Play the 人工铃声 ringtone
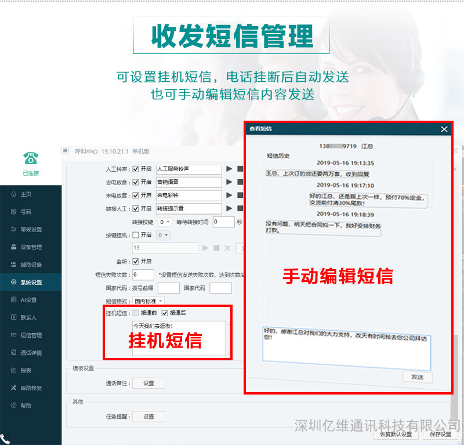 229,169
